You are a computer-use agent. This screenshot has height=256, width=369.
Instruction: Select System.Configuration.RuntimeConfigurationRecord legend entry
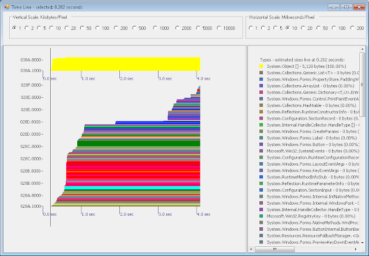pyautogui.click(x=312, y=158)
